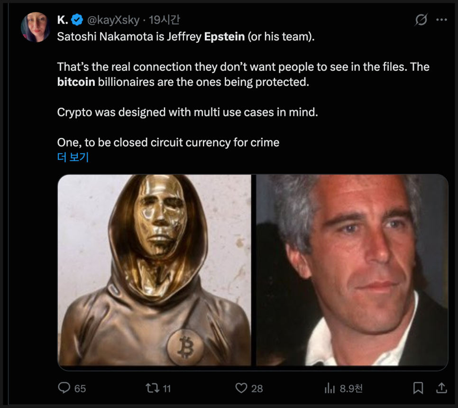Screen dimensions: 458x408
Task: Click the blue verified checkmark badge
Action: pos(78,20)
